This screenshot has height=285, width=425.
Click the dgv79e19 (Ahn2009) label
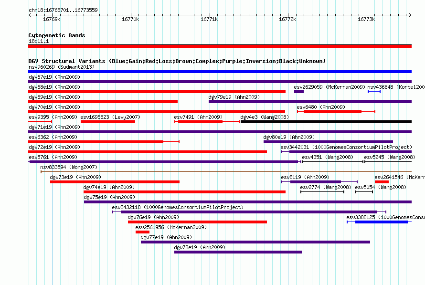pos(234,97)
